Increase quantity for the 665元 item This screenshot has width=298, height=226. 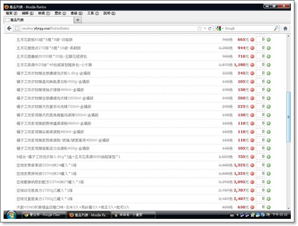269,40
